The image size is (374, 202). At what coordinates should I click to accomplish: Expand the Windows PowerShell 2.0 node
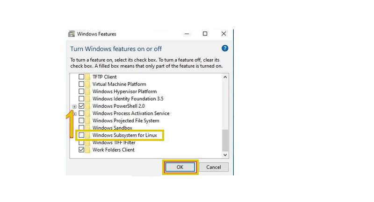pos(74,106)
